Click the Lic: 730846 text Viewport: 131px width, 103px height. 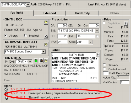point(30,47)
